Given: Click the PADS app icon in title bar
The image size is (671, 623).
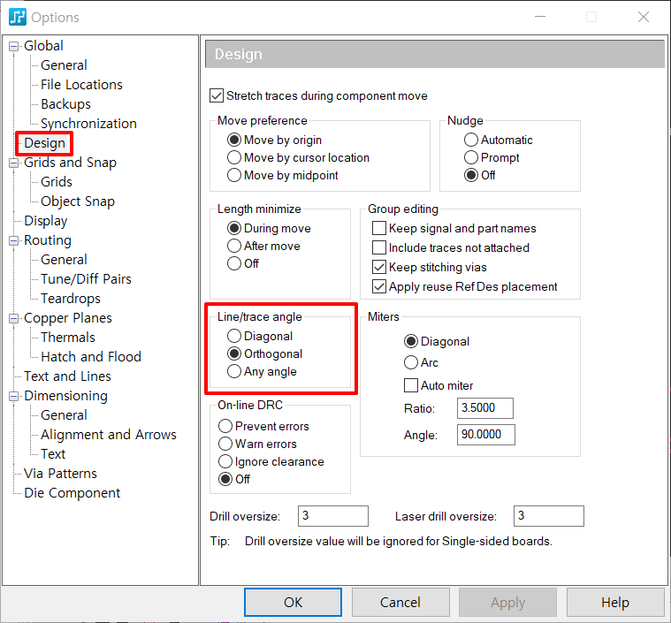Looking at the screenshot, I should (x=18, y=17).
